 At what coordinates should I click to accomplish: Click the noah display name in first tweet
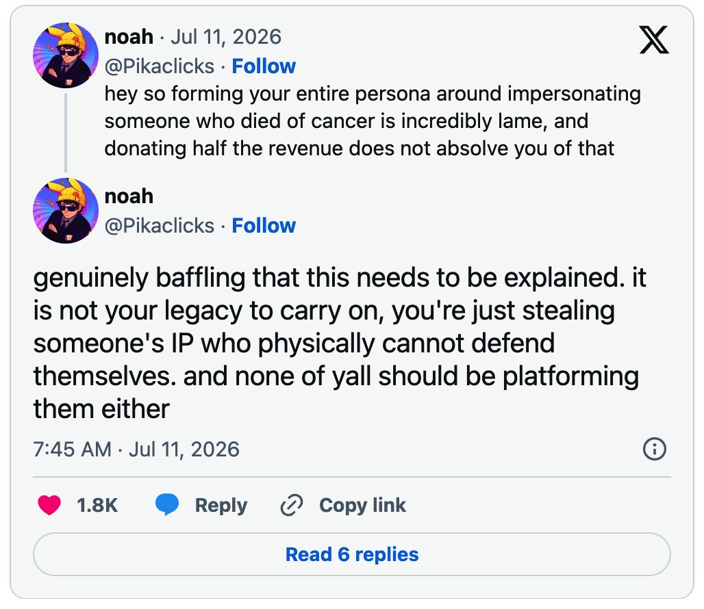(129, 37)
